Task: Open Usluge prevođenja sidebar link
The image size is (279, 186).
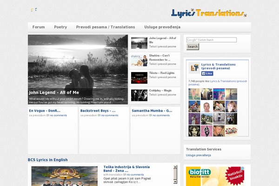Action: coord(199,155)
